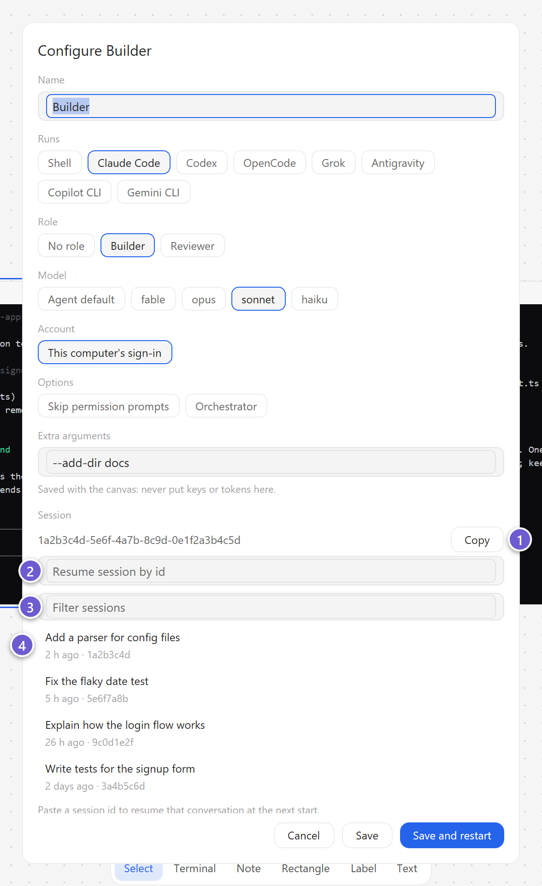Pick session 'Add a parser for config files'

[x=271, y=645]
